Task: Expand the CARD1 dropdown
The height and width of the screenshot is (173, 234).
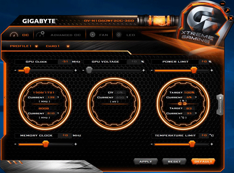Action: (68, 46)
